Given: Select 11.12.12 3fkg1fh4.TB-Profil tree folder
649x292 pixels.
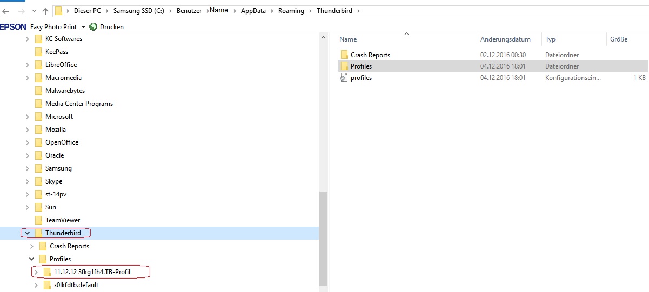Looking at the screenshot, I should 92,272.
